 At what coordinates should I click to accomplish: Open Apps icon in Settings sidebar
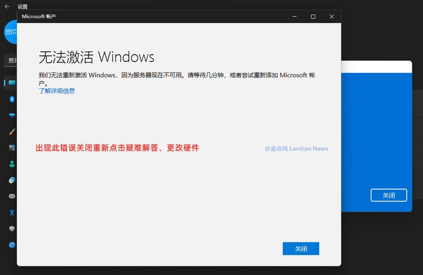click(12, 148)
